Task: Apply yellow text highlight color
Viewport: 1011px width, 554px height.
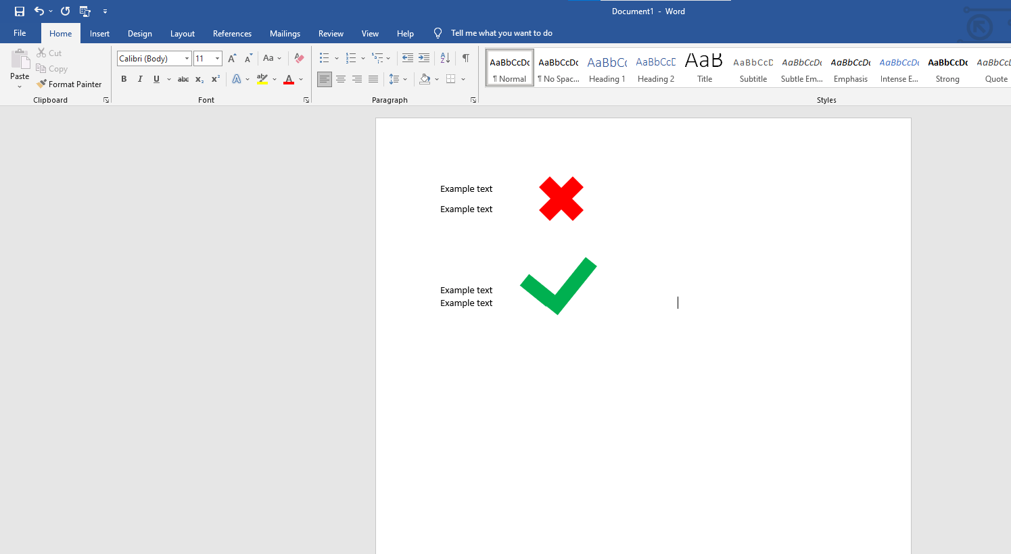Action: pyautogui.click(x=262, y=79)
